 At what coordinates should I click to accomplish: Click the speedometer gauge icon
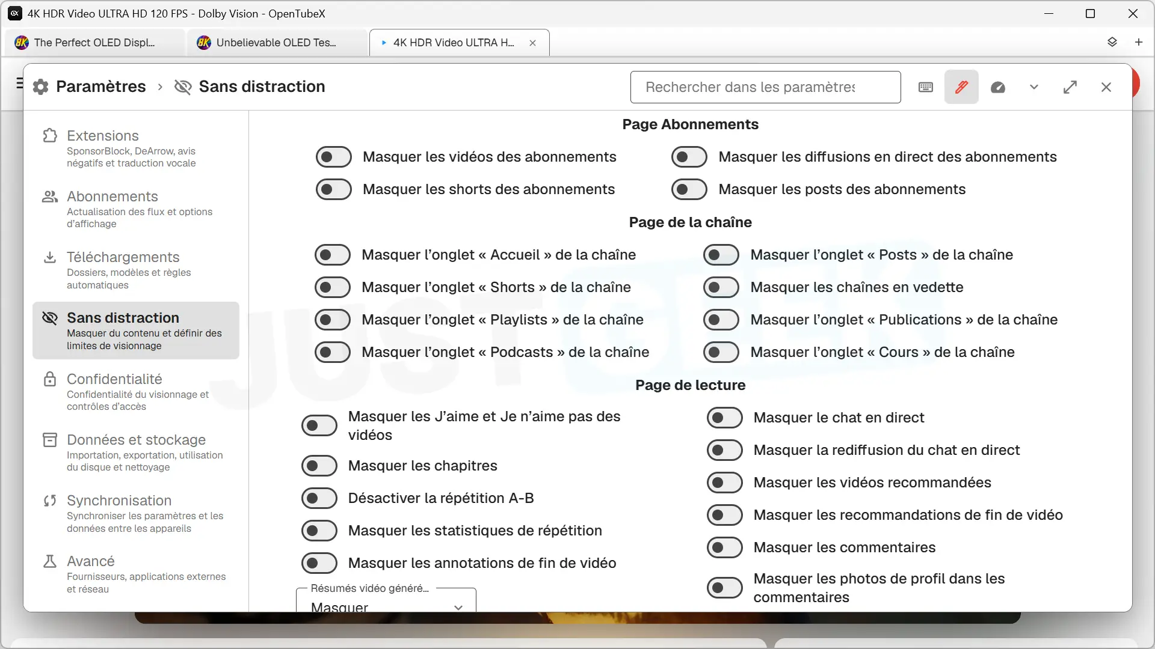click(998, 87)
